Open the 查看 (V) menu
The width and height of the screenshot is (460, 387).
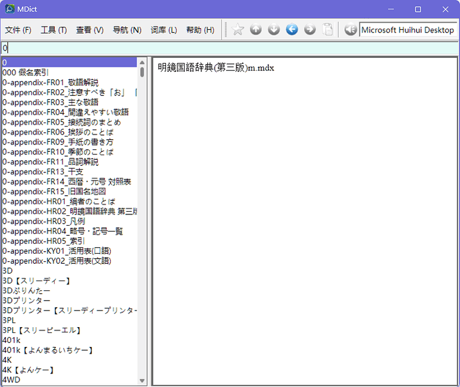(90, 30)
